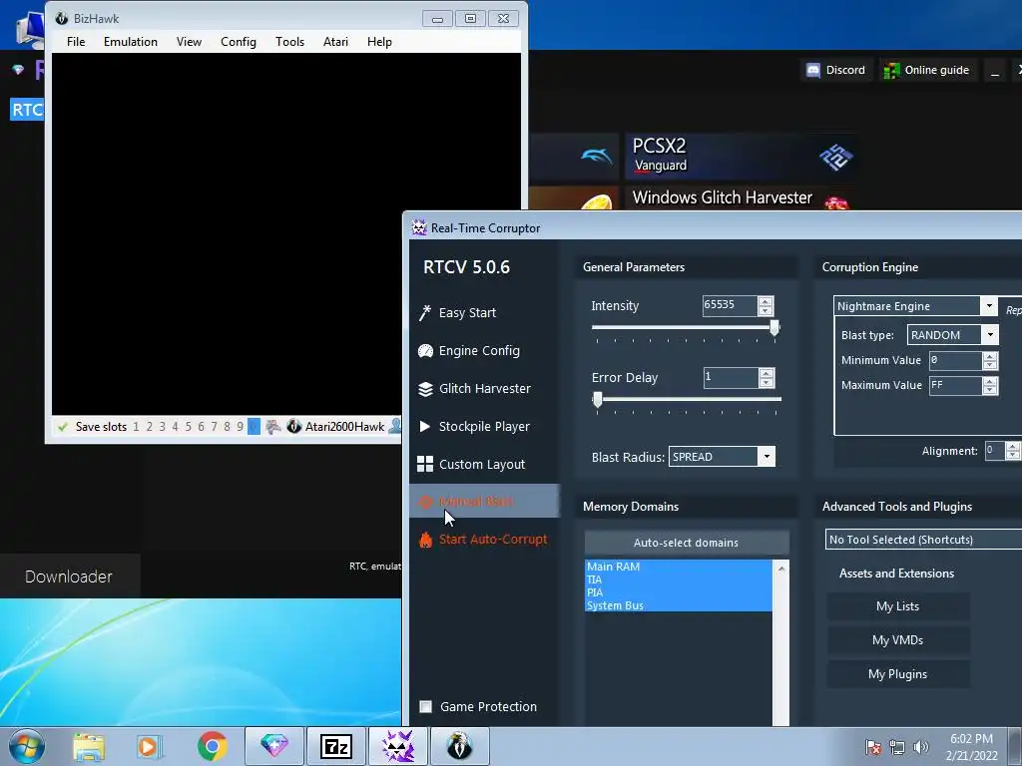
Task: Open the Online guide button
Action: pyautogui.click(x=926, y=70)
